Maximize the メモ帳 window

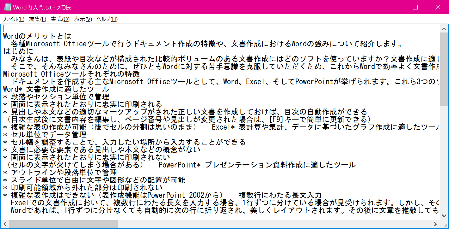(x=415, y=7)
